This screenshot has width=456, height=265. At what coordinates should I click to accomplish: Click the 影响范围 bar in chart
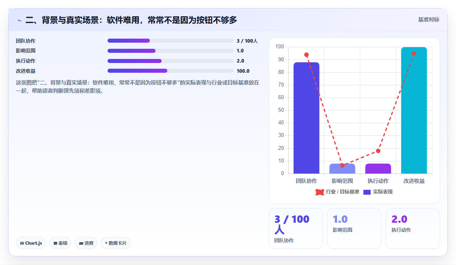pos(342,169)
